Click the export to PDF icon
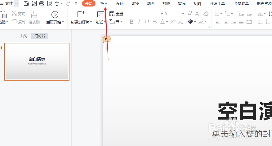272x146 pixels. (x=34, y=3)
